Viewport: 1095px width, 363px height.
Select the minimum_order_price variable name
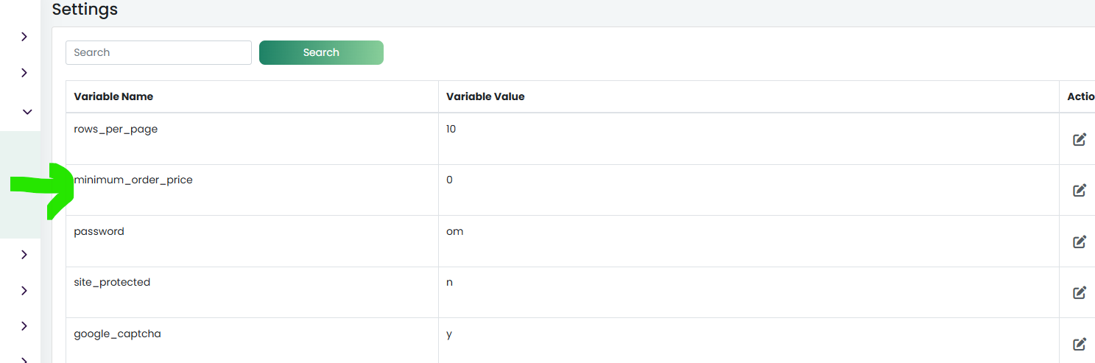(133, 180)
